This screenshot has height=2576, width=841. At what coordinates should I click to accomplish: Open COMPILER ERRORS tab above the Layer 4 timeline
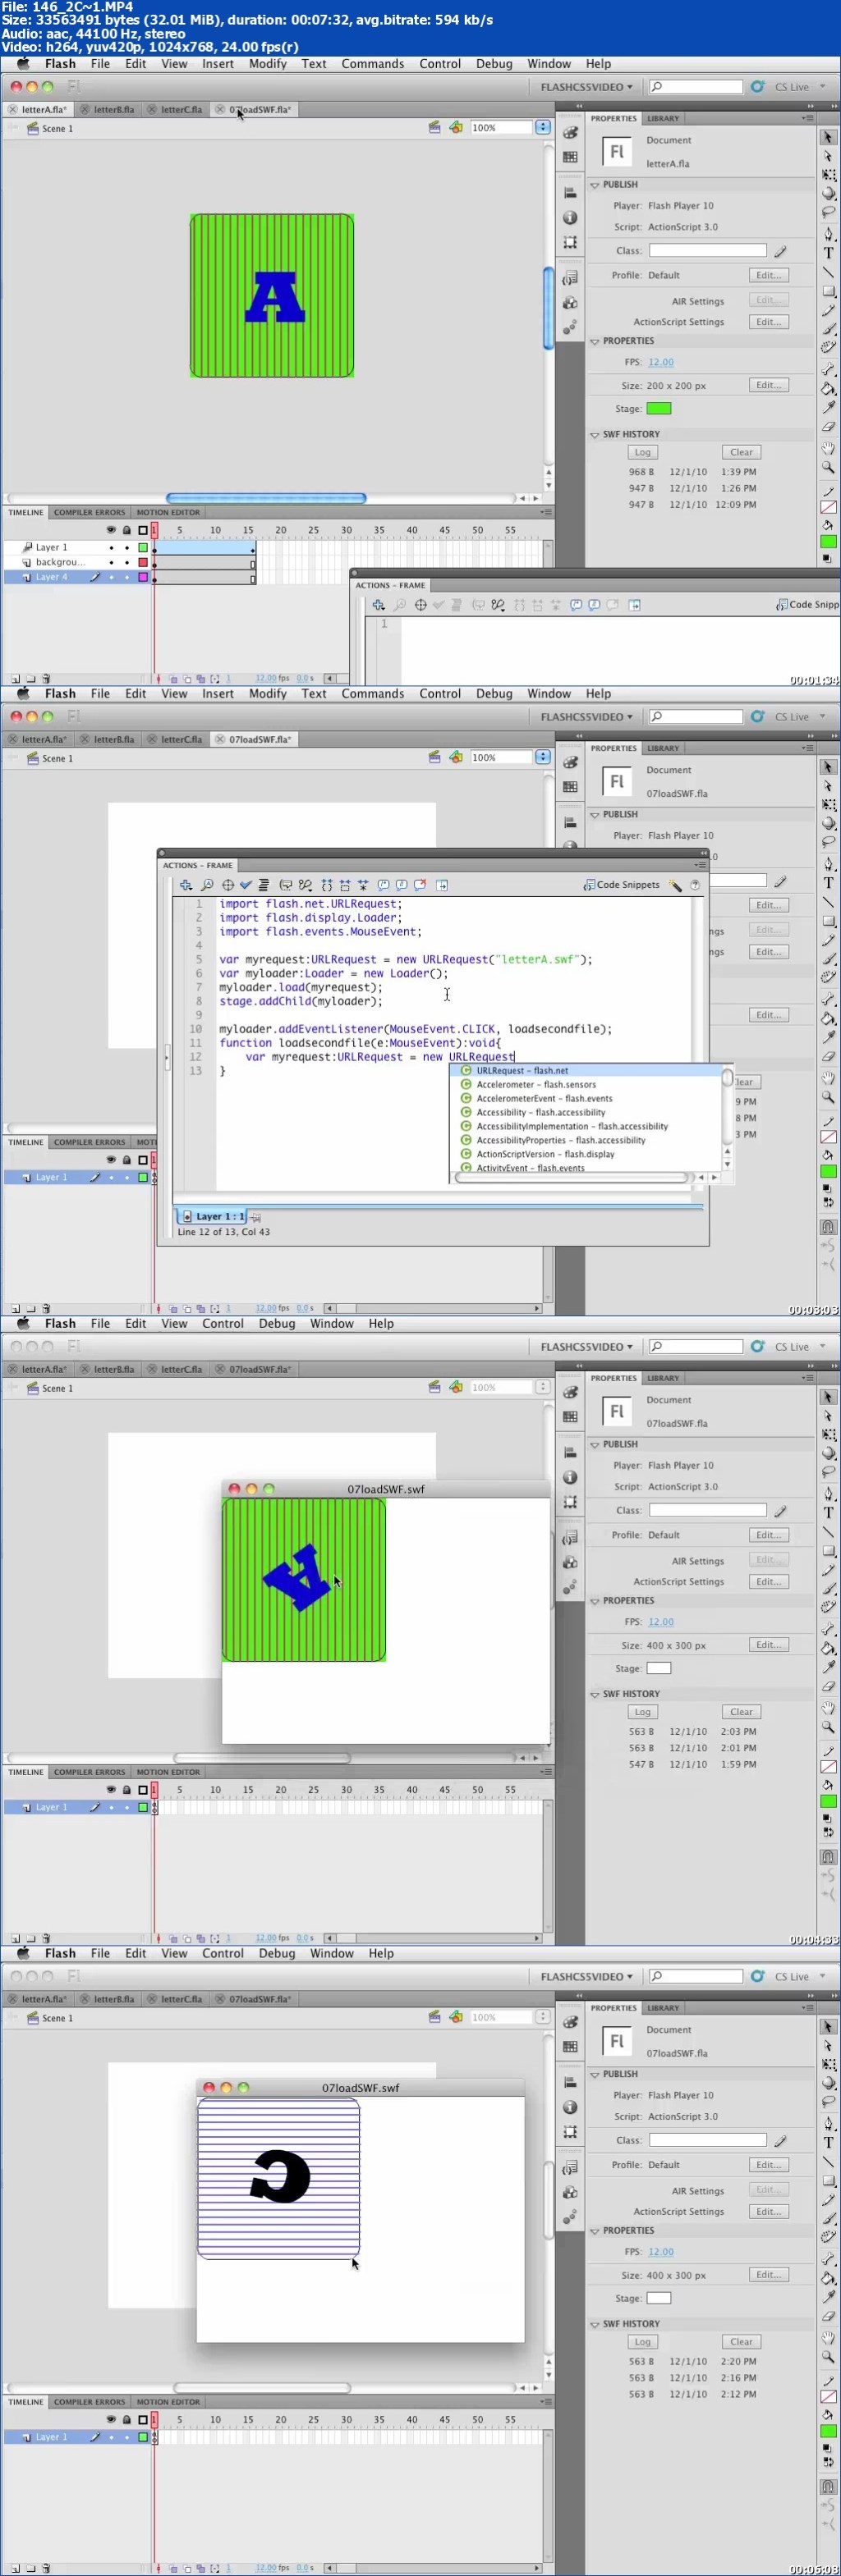pos(89,513)
